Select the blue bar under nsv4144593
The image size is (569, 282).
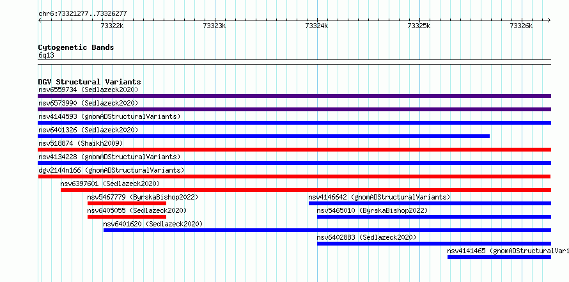click(x=294, y=123)
